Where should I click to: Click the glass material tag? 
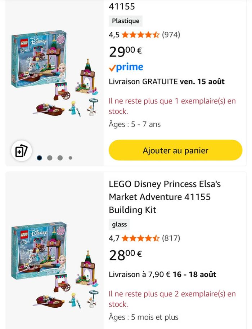(x=119, y=224)
